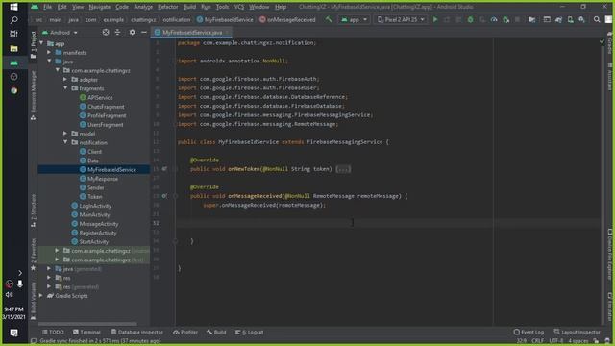Click Apply Changes icon next to run
Viewport: 615px width, 346px height.
[447, 19]
